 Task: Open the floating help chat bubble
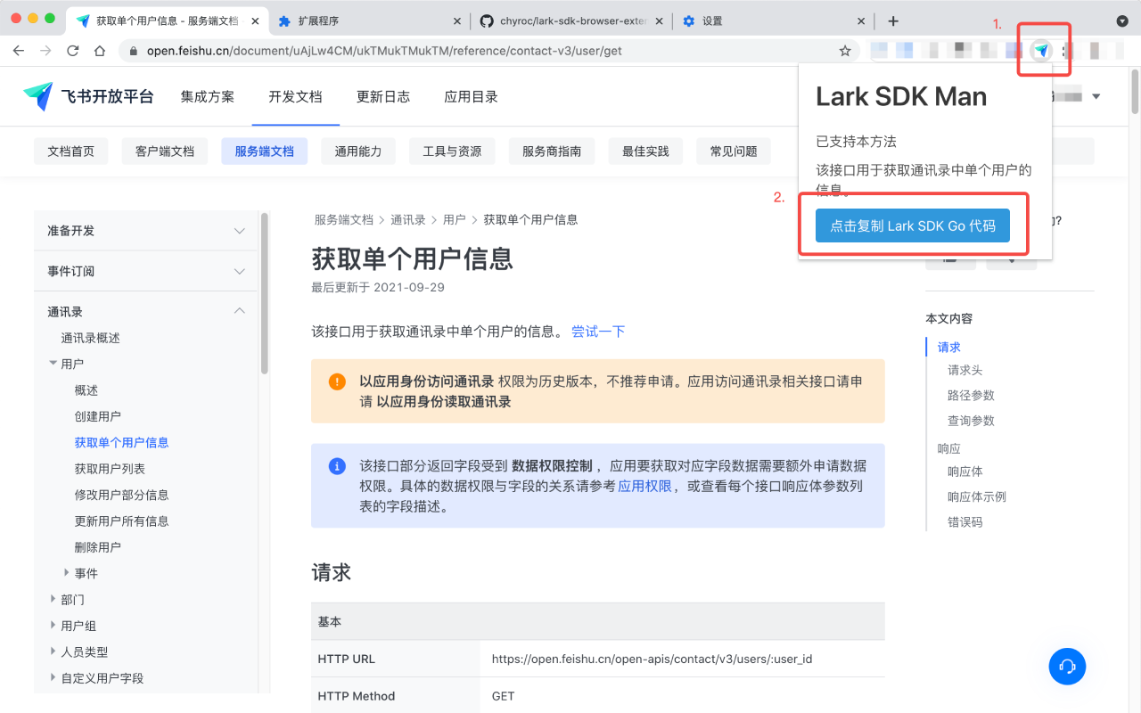point(1067,667)
